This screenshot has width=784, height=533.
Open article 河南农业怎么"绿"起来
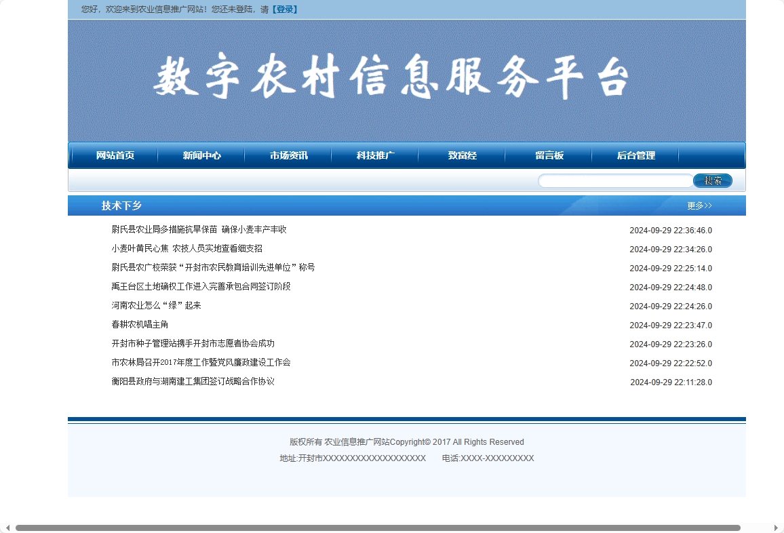156,305
